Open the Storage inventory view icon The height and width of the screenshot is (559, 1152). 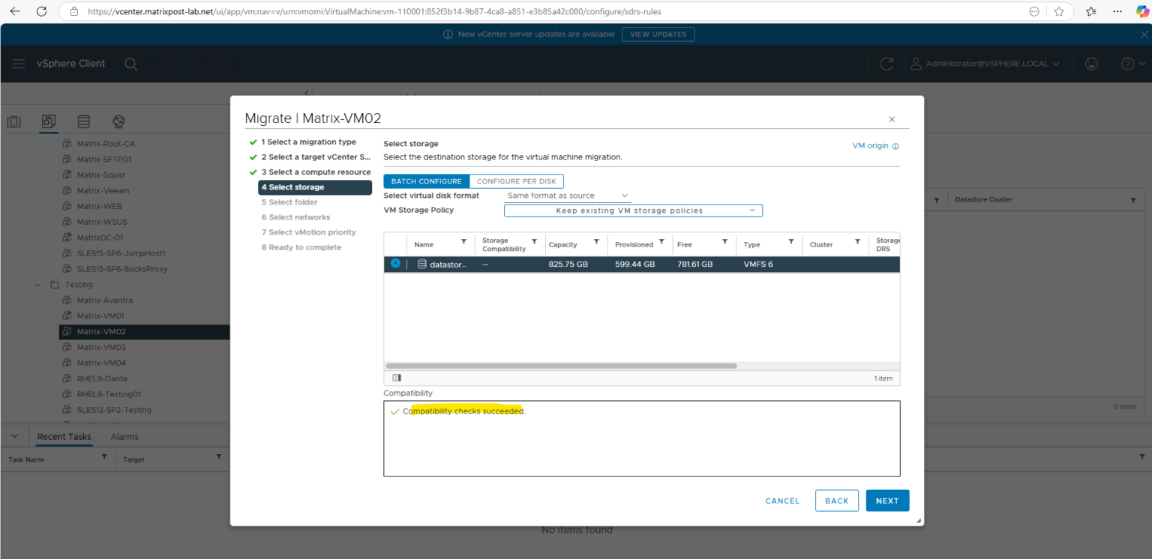tap(83, 121)
